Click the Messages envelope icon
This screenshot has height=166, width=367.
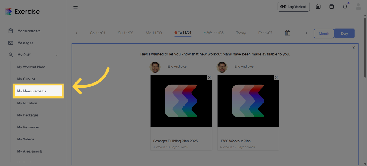(10, 43)
